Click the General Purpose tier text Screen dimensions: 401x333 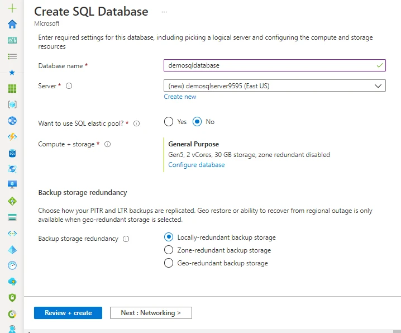tap(194, 144)
